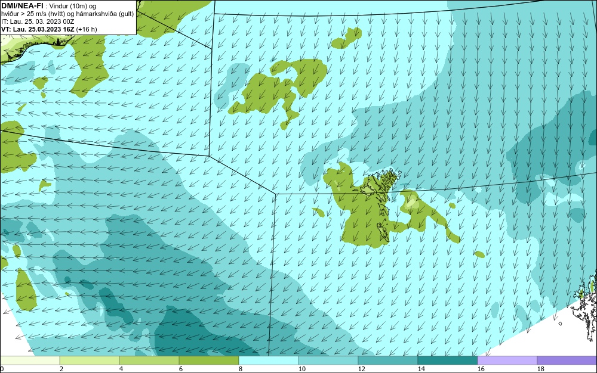Click the legend scale label '2'

(61, 369)
